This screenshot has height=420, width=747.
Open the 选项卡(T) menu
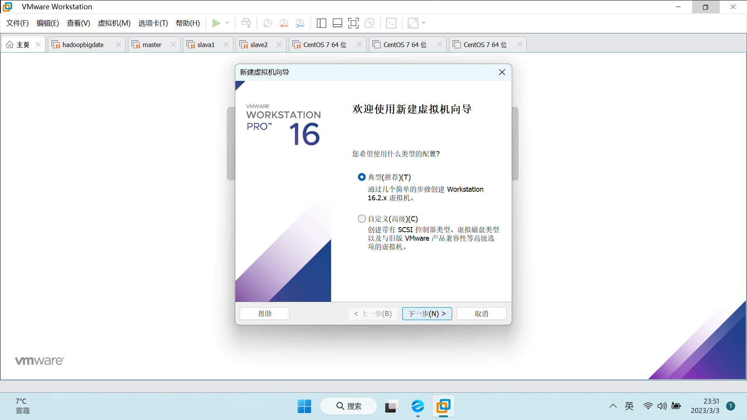coord(153,23)
